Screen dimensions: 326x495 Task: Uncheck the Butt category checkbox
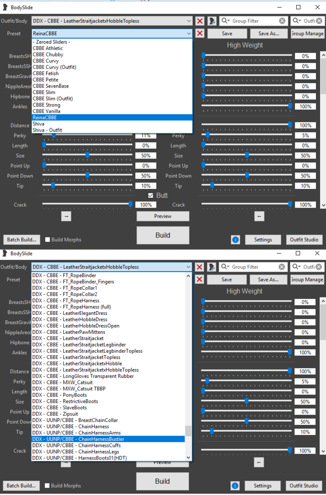[150, 195]
